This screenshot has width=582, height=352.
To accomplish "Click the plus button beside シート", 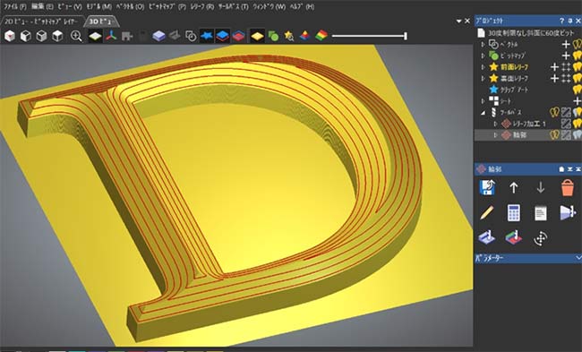I will 578,101.
